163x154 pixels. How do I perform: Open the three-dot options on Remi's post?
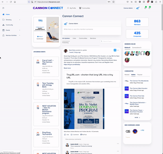(x=118, y=50)
